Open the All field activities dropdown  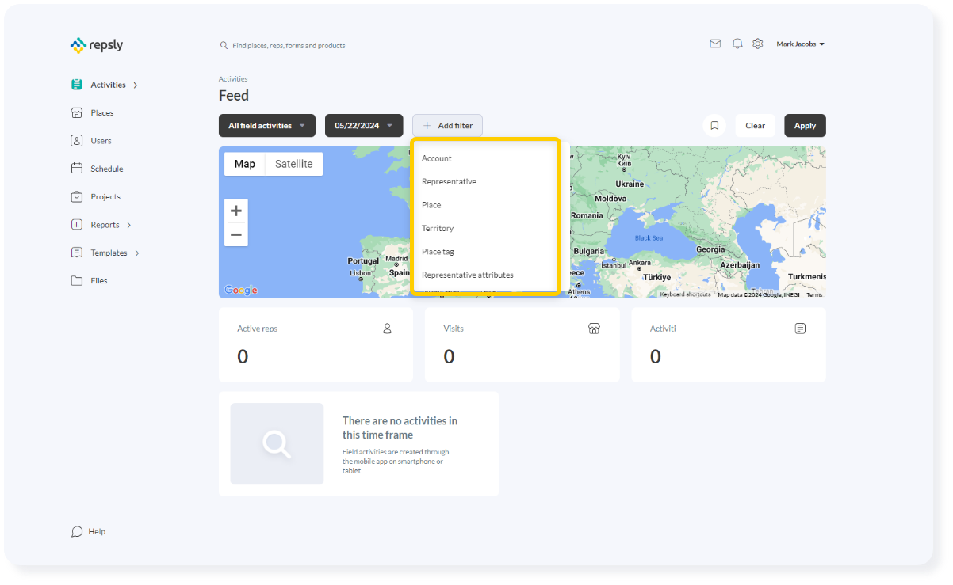[x=266, y=125]
